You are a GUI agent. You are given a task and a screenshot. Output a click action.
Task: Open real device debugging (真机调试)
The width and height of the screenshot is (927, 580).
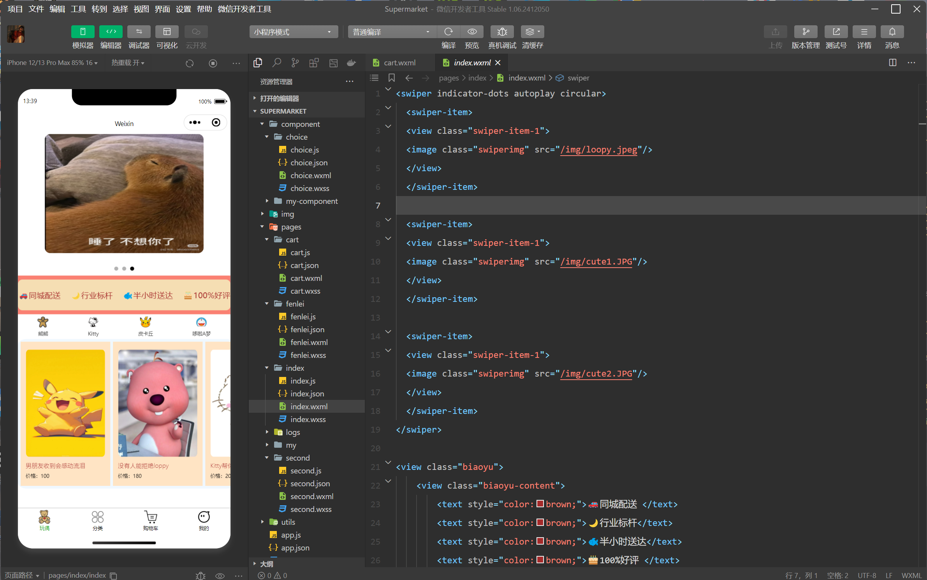pyautogui.click(x=502, y=32)
